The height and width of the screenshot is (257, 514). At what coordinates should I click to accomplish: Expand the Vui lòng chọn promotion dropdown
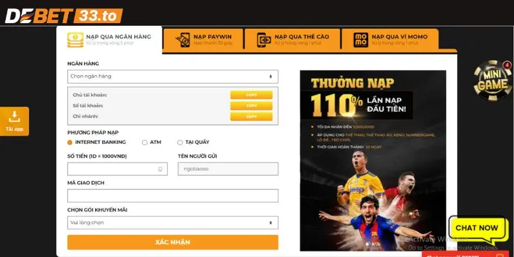[173, 222]
